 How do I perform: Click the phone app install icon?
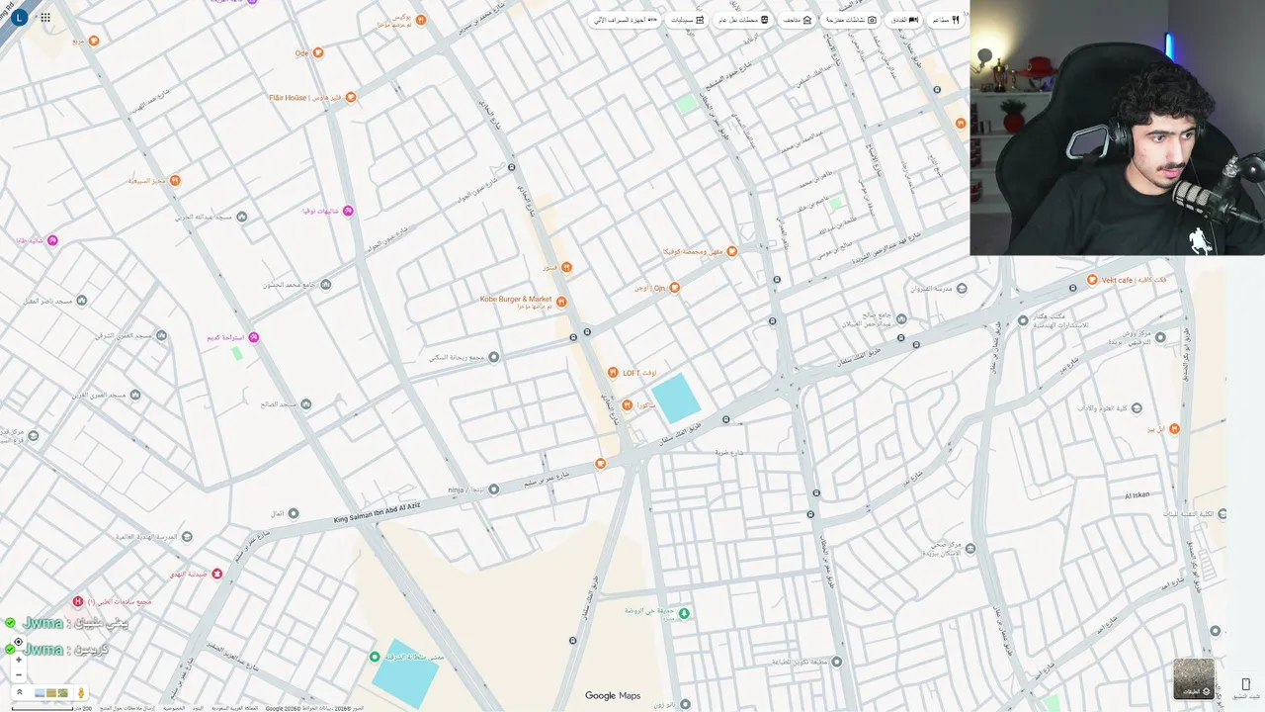click(x=1245, y=684)
